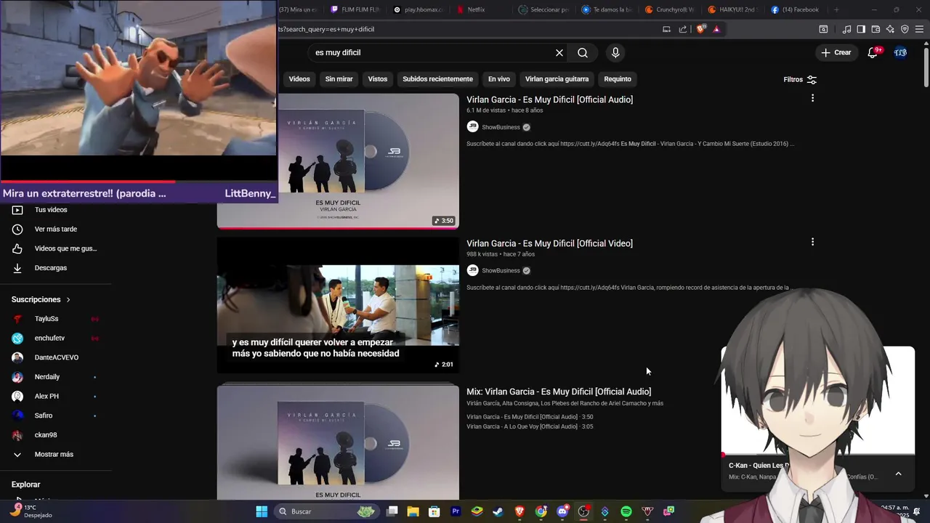This screenshot has height=523, width=930.
Task: Toggle the browser sidebar panel
Action: [x=861, y=29]
